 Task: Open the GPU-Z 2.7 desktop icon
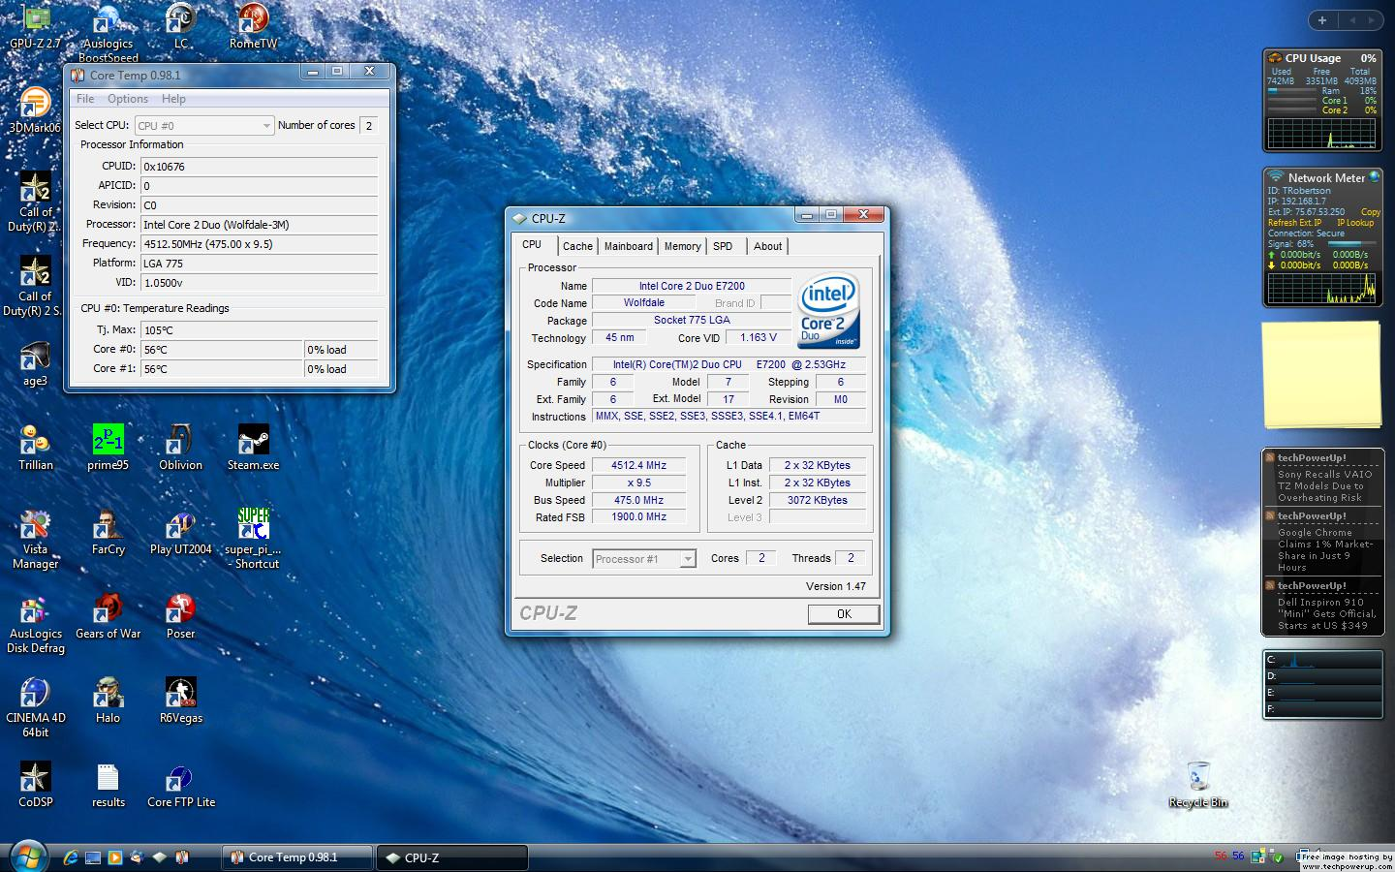coord(36,27)
